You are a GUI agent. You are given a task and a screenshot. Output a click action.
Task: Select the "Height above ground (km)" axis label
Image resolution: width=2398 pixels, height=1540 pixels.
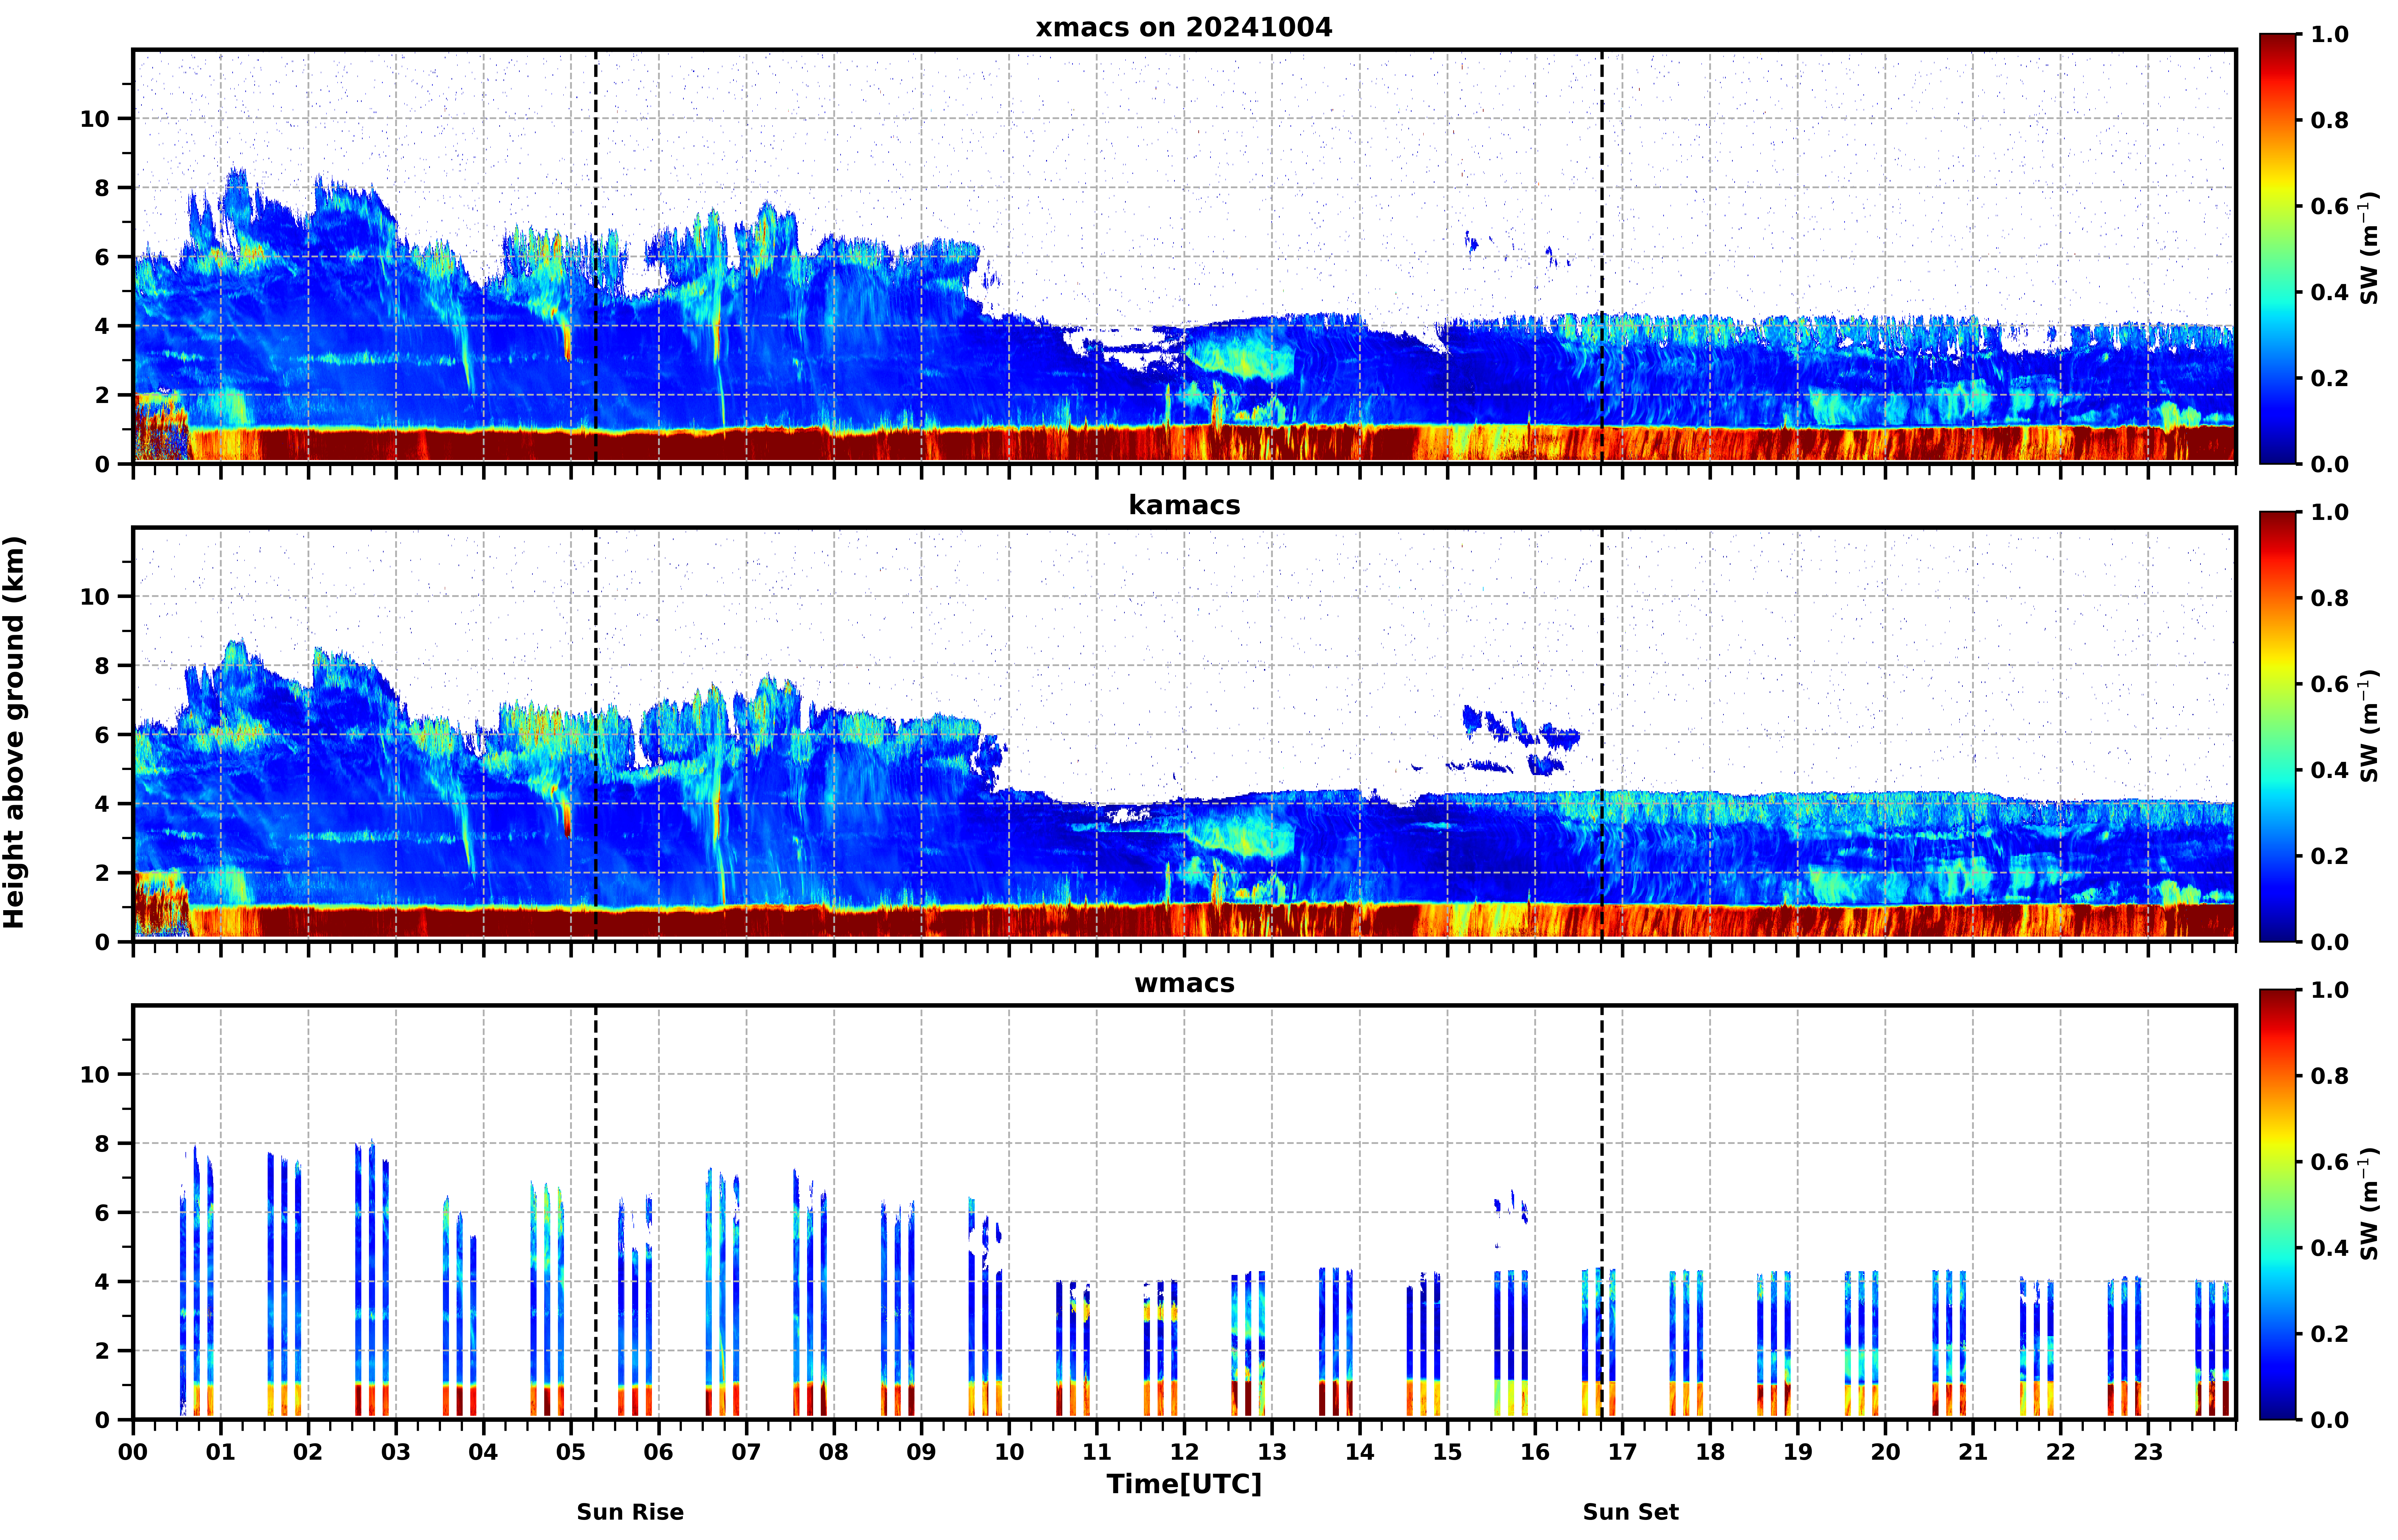click(14, 732)
